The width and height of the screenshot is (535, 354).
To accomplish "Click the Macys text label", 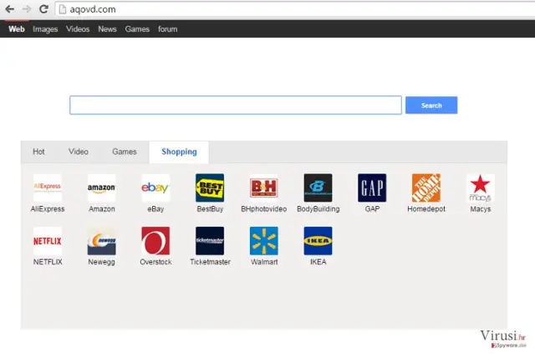I will click(481, 208).
